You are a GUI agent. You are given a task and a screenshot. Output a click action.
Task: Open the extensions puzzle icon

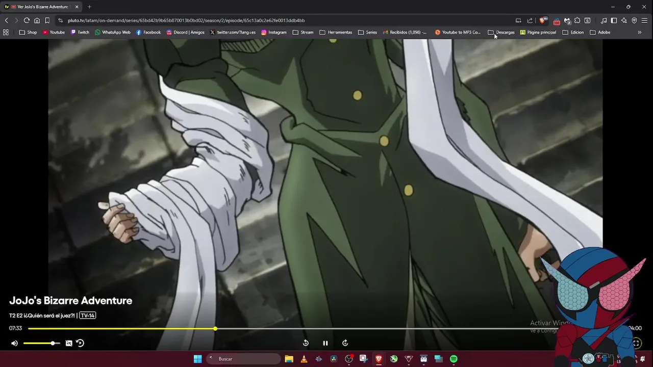point(577,20)
